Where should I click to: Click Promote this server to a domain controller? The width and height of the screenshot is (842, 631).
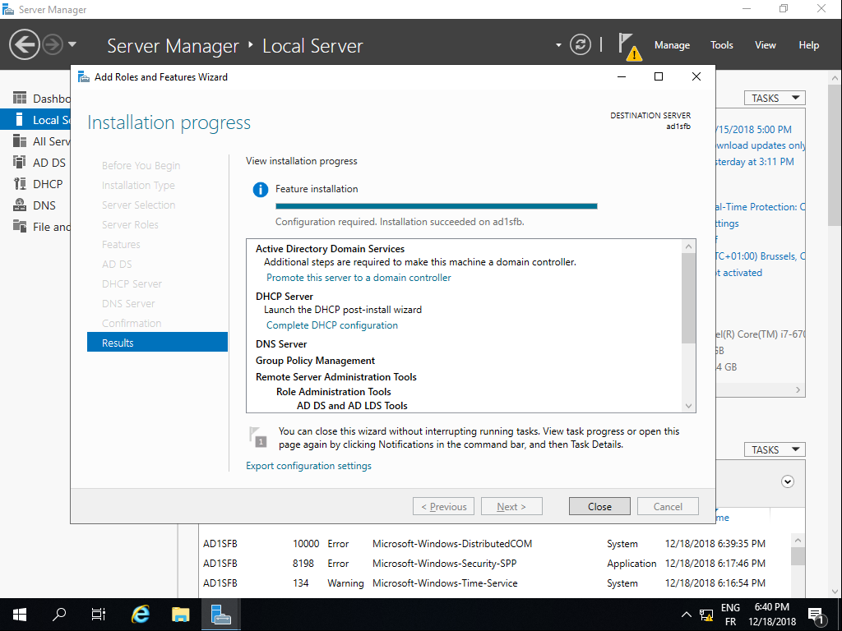click(x=359, y=278)
